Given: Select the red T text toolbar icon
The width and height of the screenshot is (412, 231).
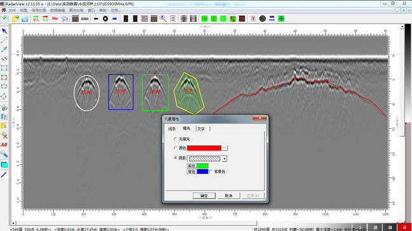Looking at the screenshot, I should pos(253,18).
